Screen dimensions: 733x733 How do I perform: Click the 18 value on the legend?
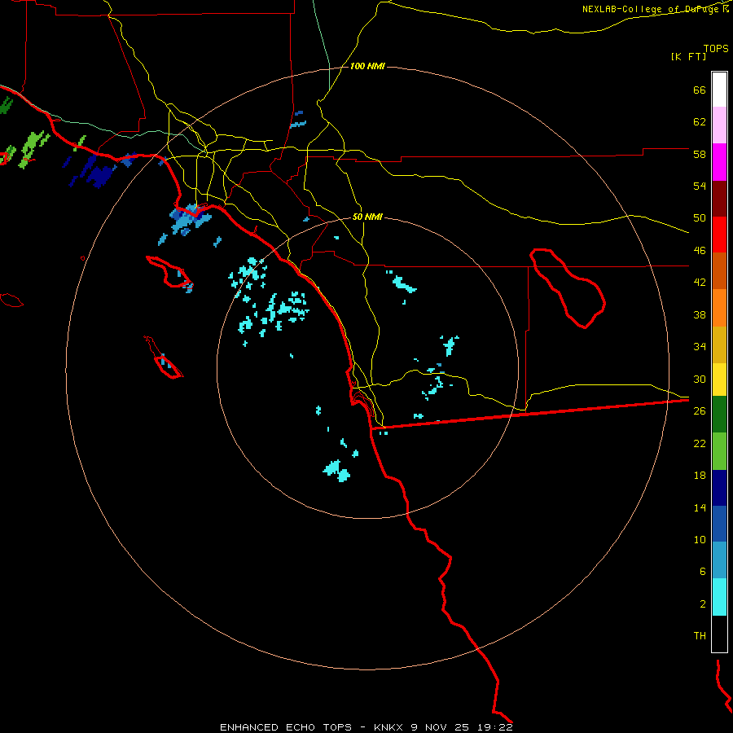(700, 476)
